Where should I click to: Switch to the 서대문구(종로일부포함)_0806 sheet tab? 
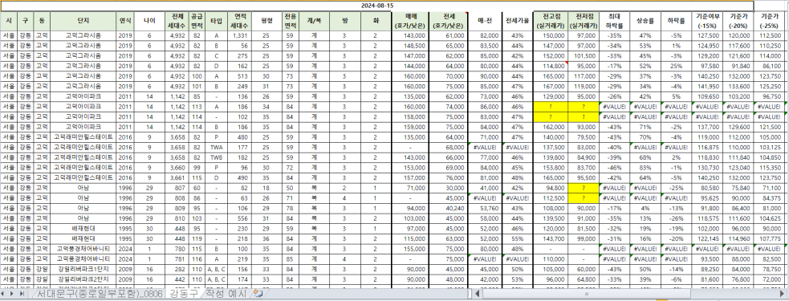(99, 294)
